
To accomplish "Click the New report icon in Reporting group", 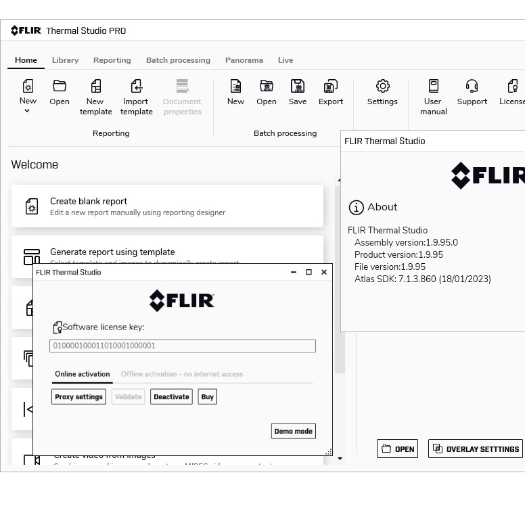I will [28, 86].
